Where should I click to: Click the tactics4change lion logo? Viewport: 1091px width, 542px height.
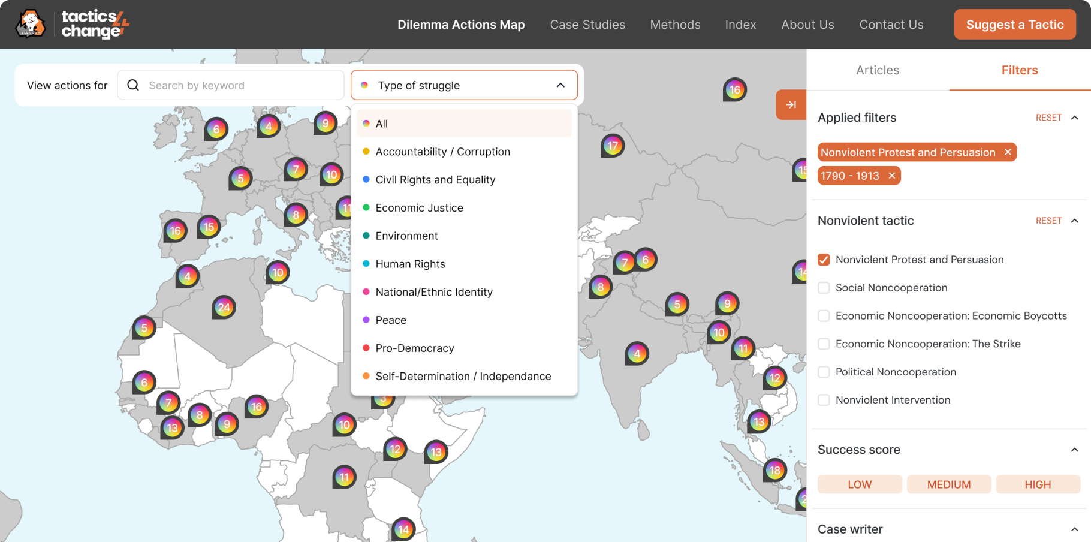29,24
